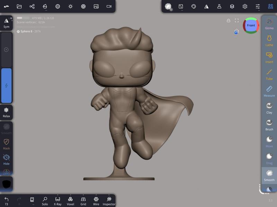The image size is (277, 207).
Task: Open the Files folder menu
Action: [x=19, y=7]
